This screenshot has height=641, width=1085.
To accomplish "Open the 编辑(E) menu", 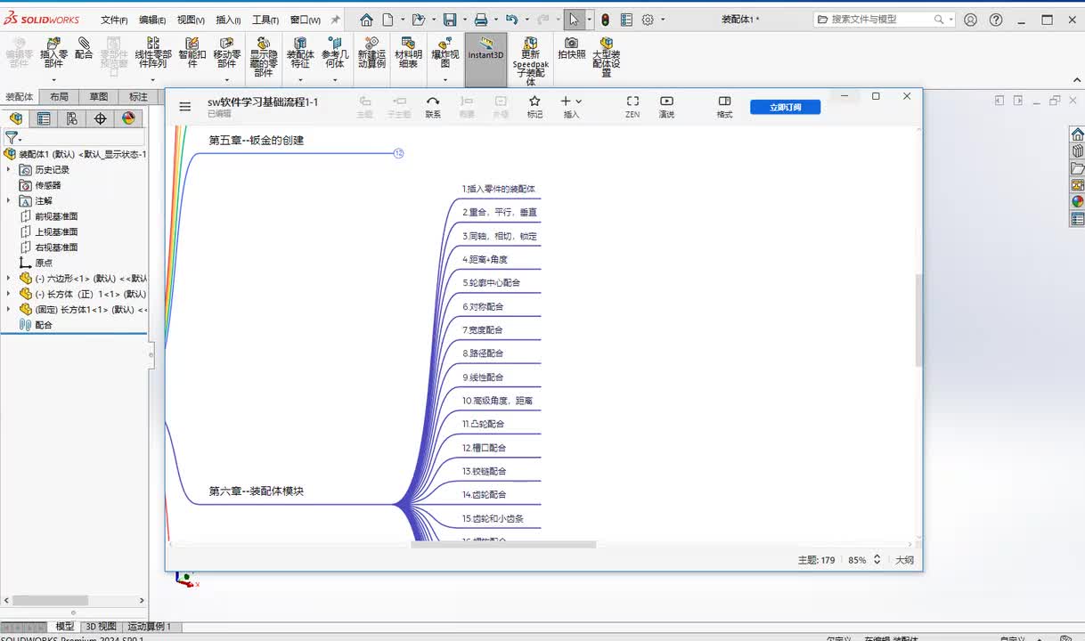I will click(152, 20).
